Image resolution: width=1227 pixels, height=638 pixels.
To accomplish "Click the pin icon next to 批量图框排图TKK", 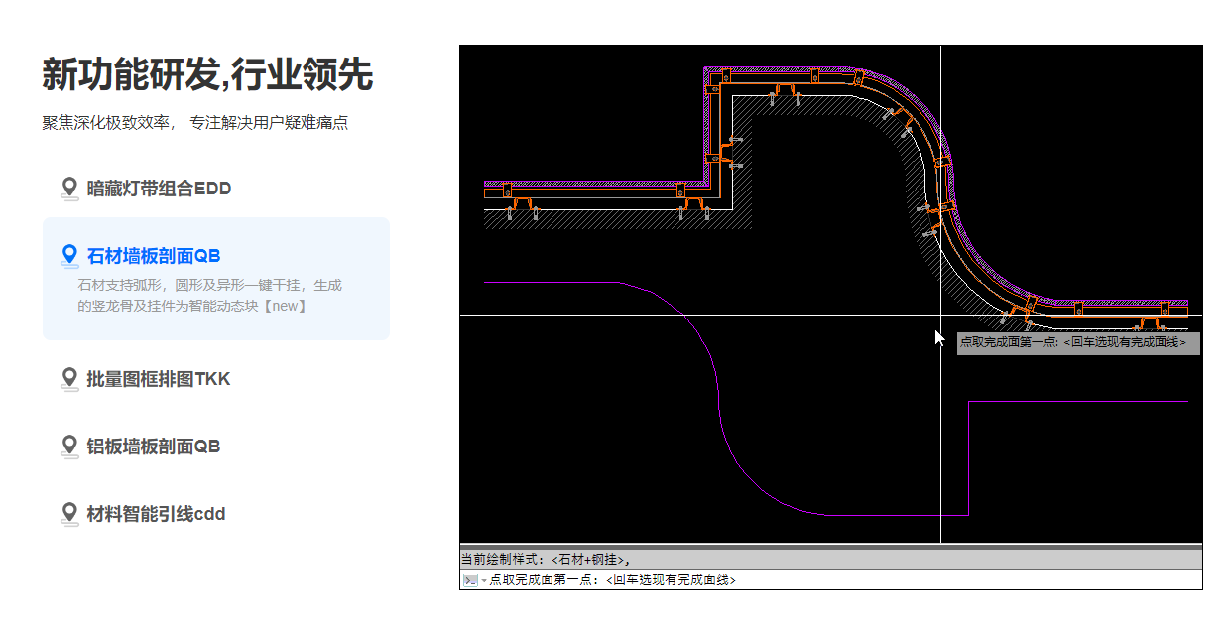I will pyautogui.click(x=69, y=379).
